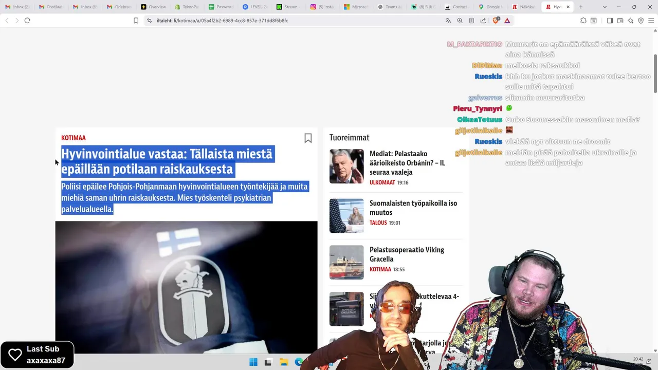Switch to the Microsoft tab
658x370 pixels.
(x=357, y=7)
